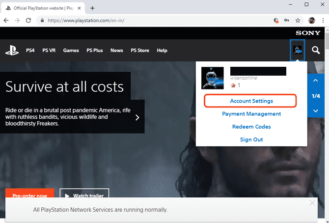Click the Watch trailer button

click(x=84, y=193)
